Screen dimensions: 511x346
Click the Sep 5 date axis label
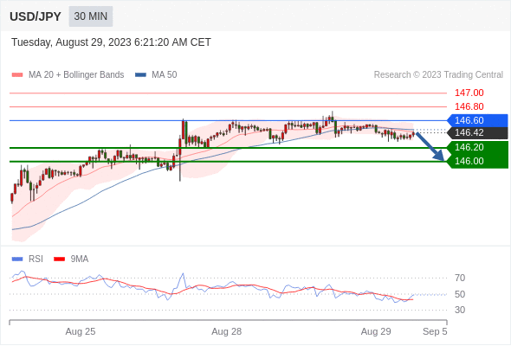(x=435, y=331)
